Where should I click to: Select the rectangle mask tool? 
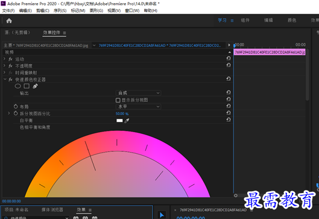(x=27, y=86)
